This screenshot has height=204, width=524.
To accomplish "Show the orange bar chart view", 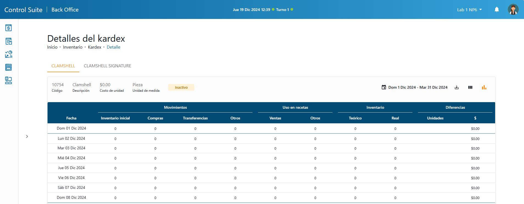I will 484,87.
